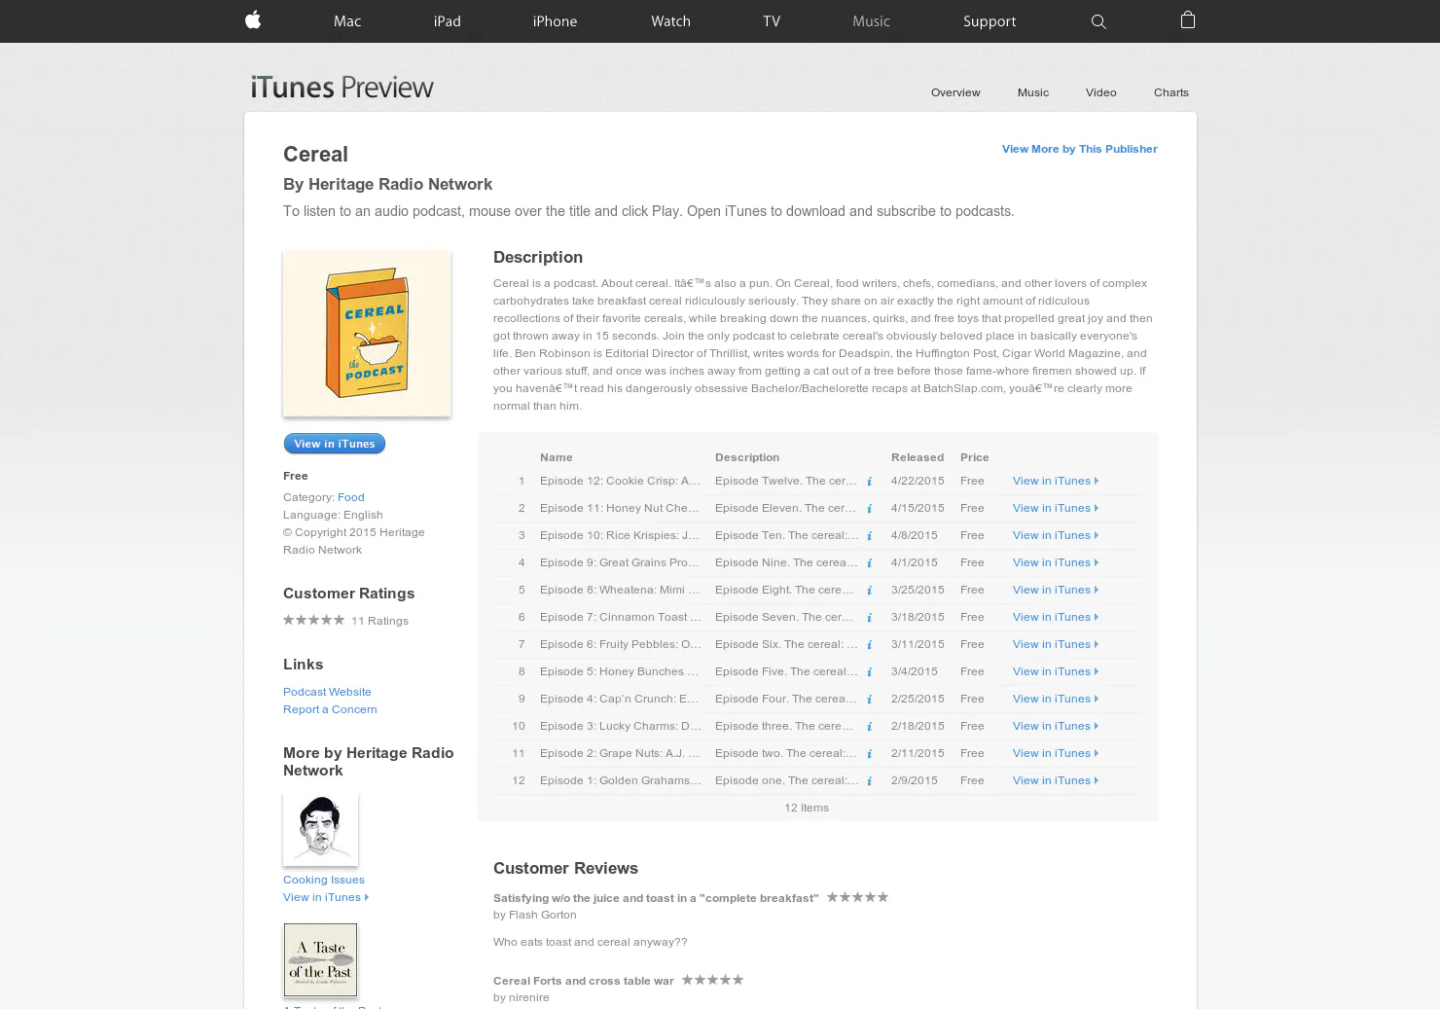The height and width of the screenshot is (1009, 1440).
Task: Open the Cooking Issues podcast link
Action: (x=324, y=880)
